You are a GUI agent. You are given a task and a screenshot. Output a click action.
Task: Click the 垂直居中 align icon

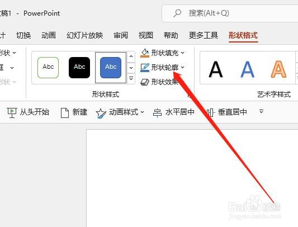[211, 112]
